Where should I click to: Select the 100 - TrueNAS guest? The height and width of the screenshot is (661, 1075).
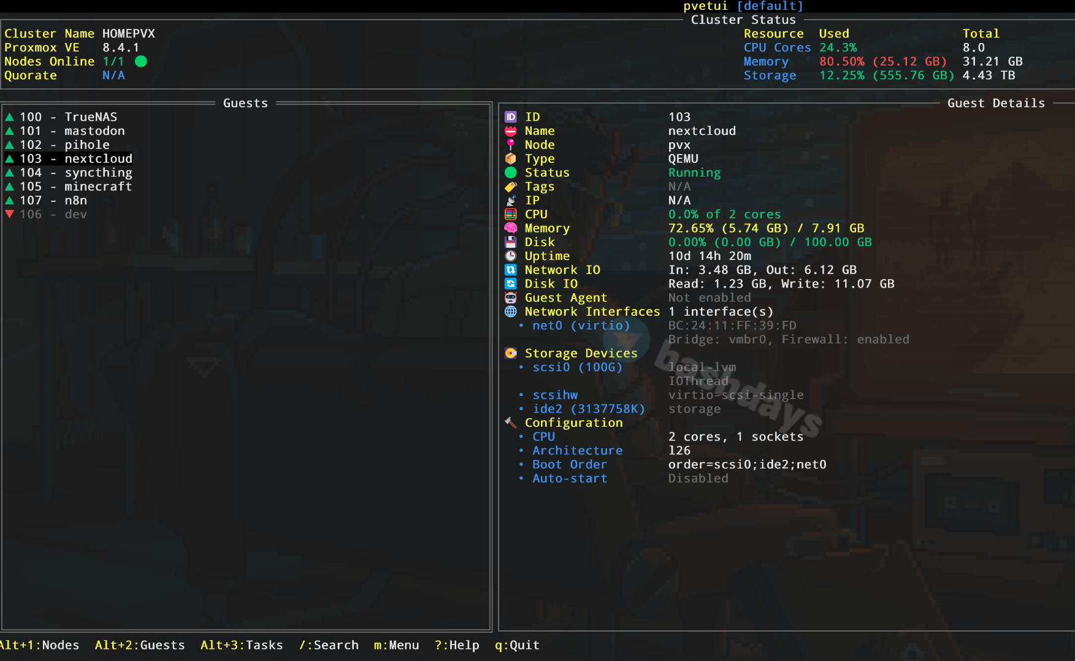(67, 117)
